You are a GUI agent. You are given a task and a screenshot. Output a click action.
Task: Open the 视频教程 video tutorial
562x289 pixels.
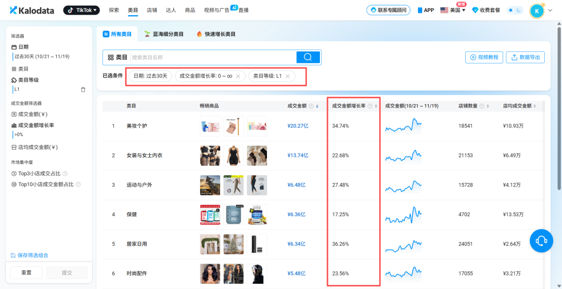tap(484, 57)
